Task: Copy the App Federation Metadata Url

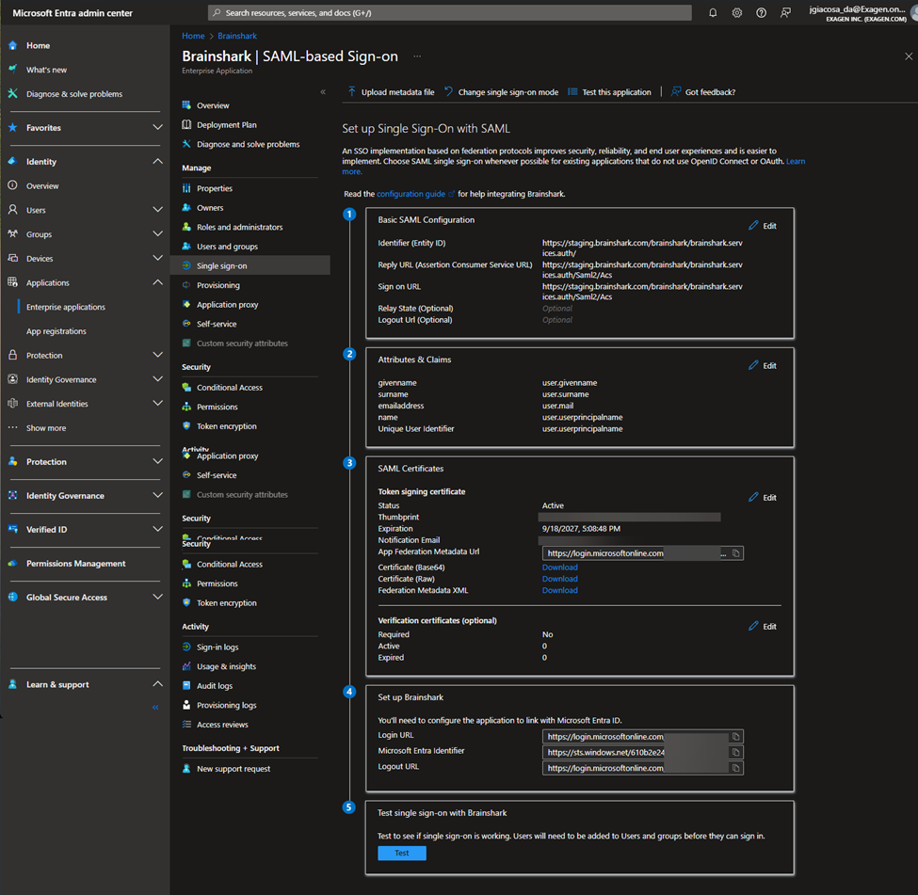Action: click(x=735, y=553)
